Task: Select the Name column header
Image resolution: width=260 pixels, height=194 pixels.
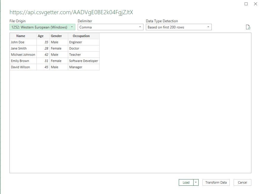Action: [x=20, y=36]
